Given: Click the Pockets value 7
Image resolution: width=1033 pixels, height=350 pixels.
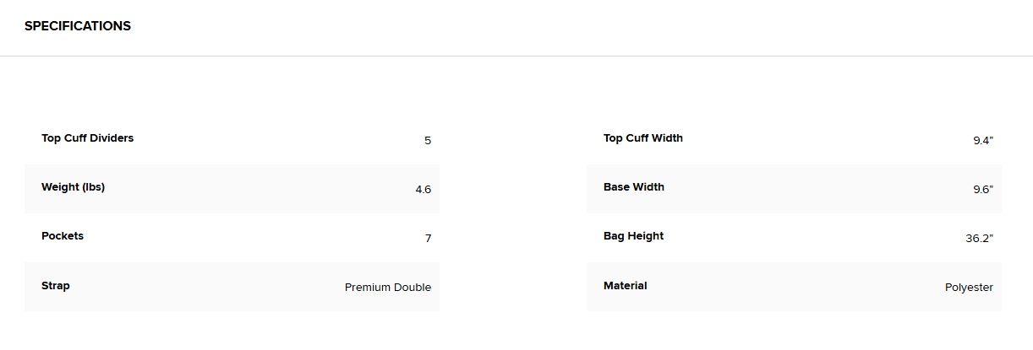Looking at the screenshot, I should click(x=428, y=239).
